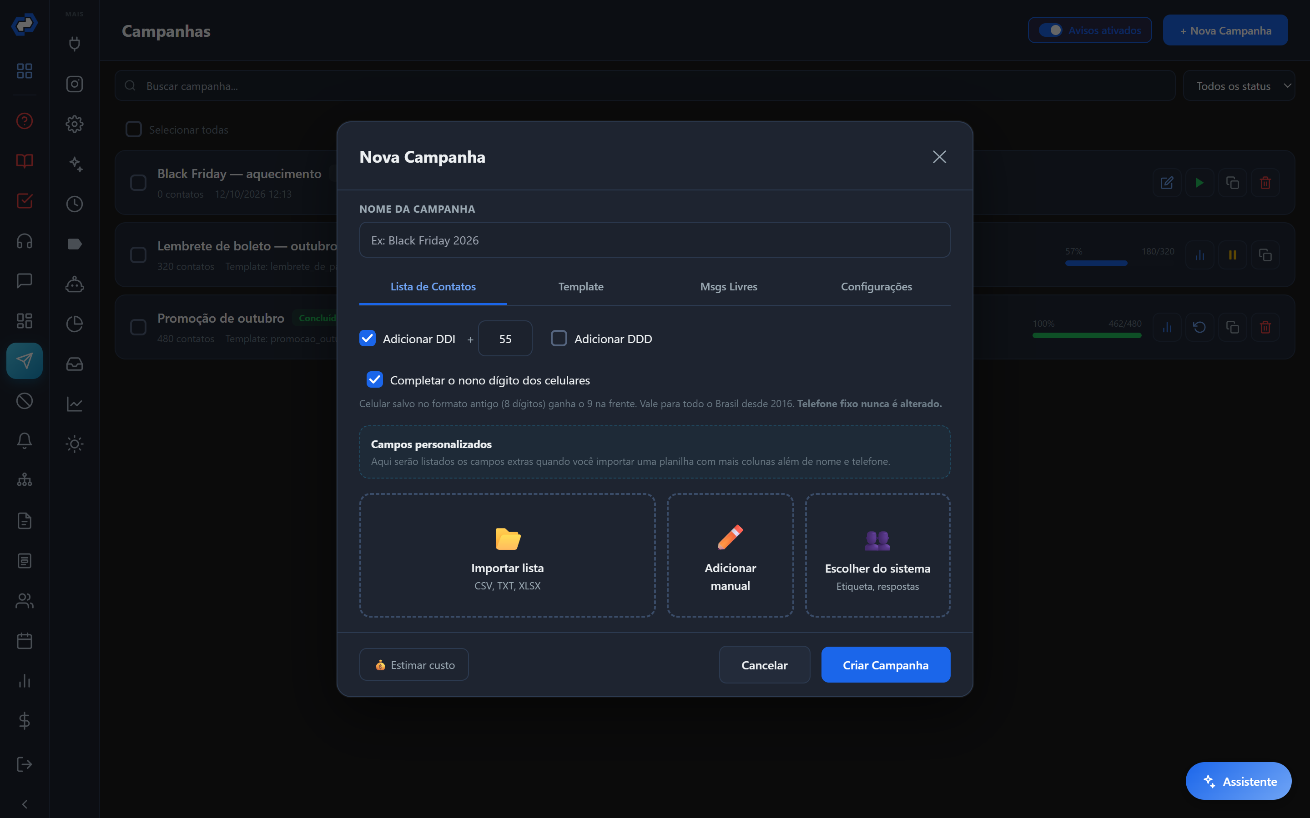Open the calendar icon in sidebar

click(25, 641)
